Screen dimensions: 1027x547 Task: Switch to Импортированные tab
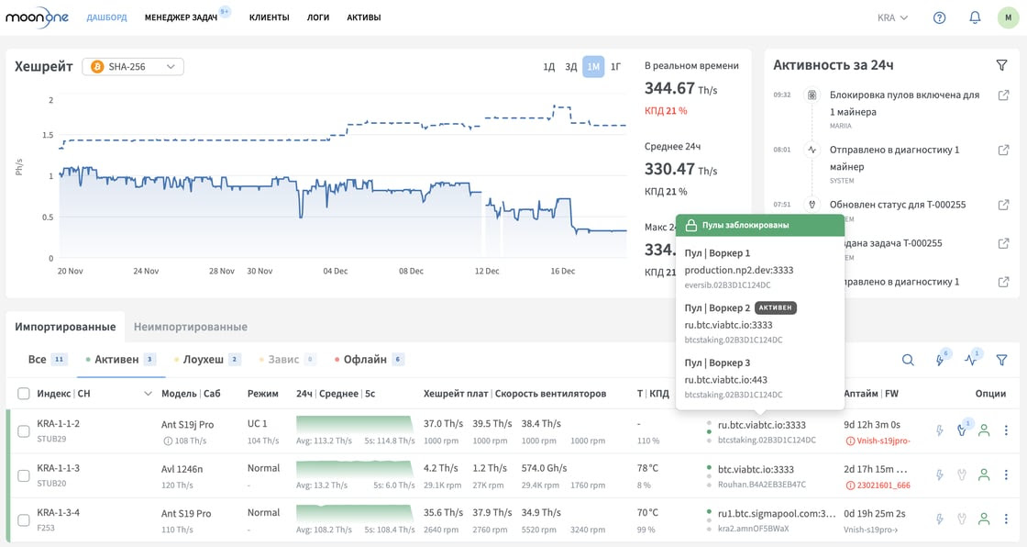[x=65, y=327]
